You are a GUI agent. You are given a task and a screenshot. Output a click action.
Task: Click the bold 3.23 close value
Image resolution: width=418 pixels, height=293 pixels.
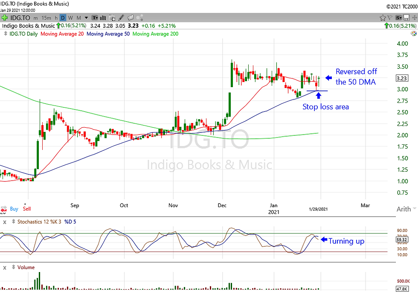133,26
